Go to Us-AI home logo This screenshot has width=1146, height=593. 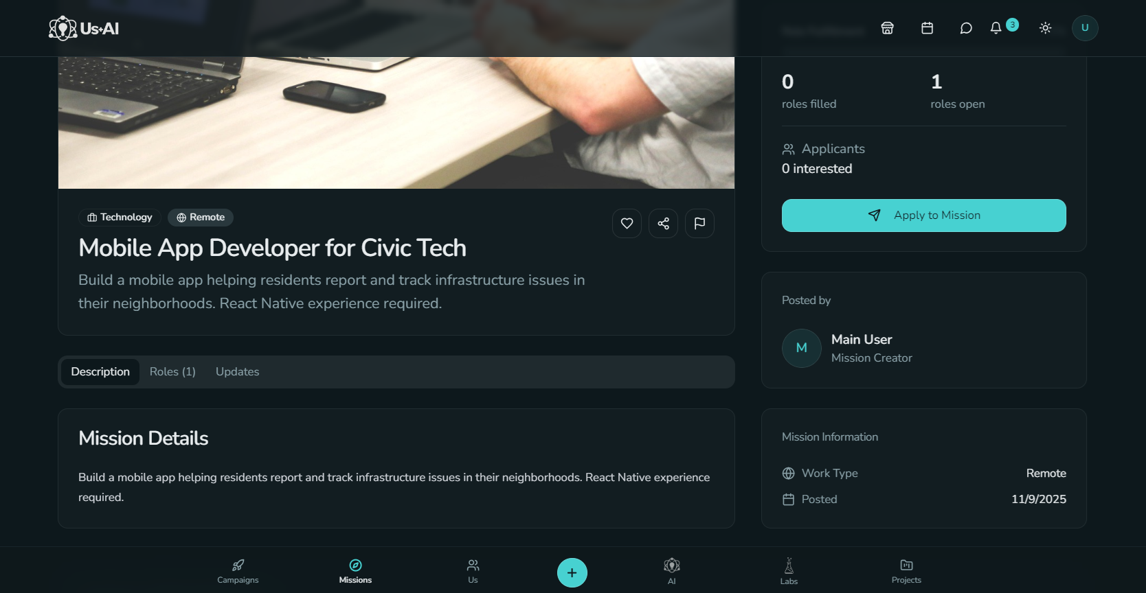(x=84, y=28)
